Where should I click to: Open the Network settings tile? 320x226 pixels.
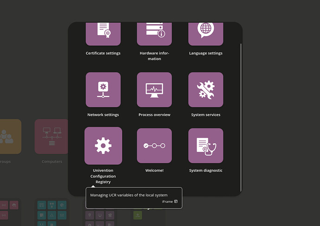coord(103,90)
